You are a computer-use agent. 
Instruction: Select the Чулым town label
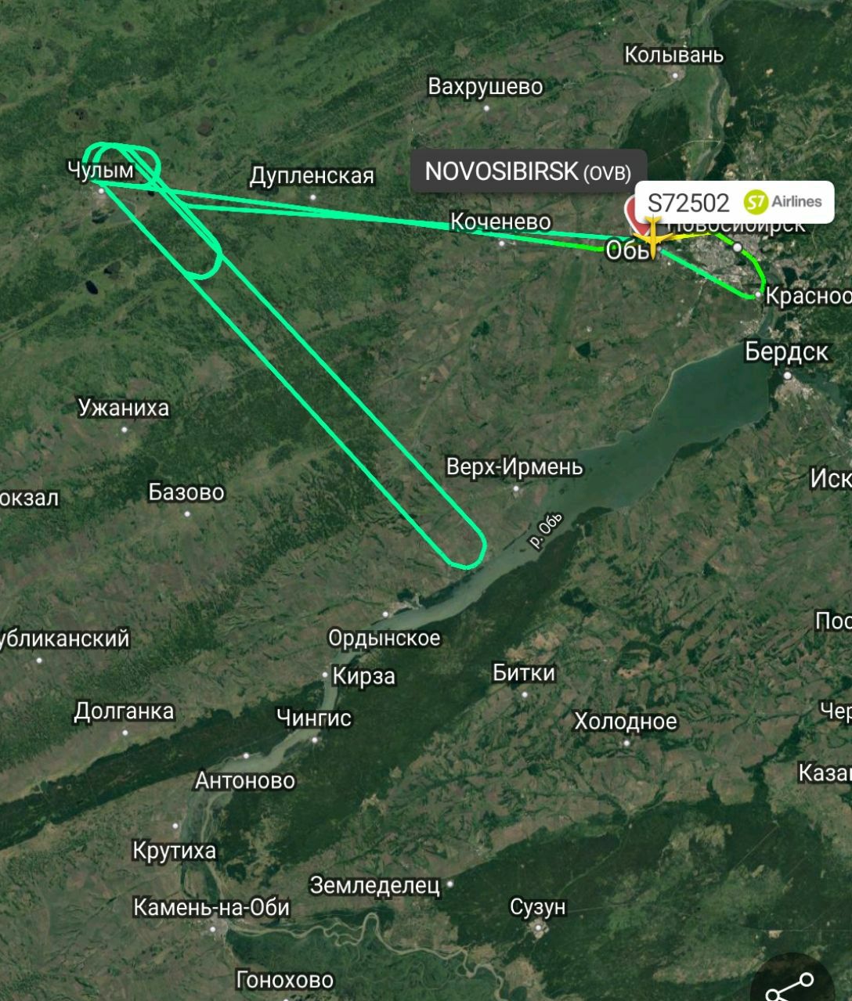pyautogui.click(x=101, y=169)
